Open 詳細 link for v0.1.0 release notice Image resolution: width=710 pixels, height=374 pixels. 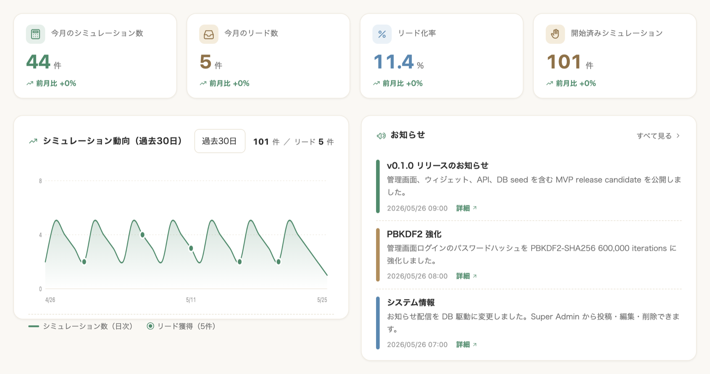[x=466, y=208]
